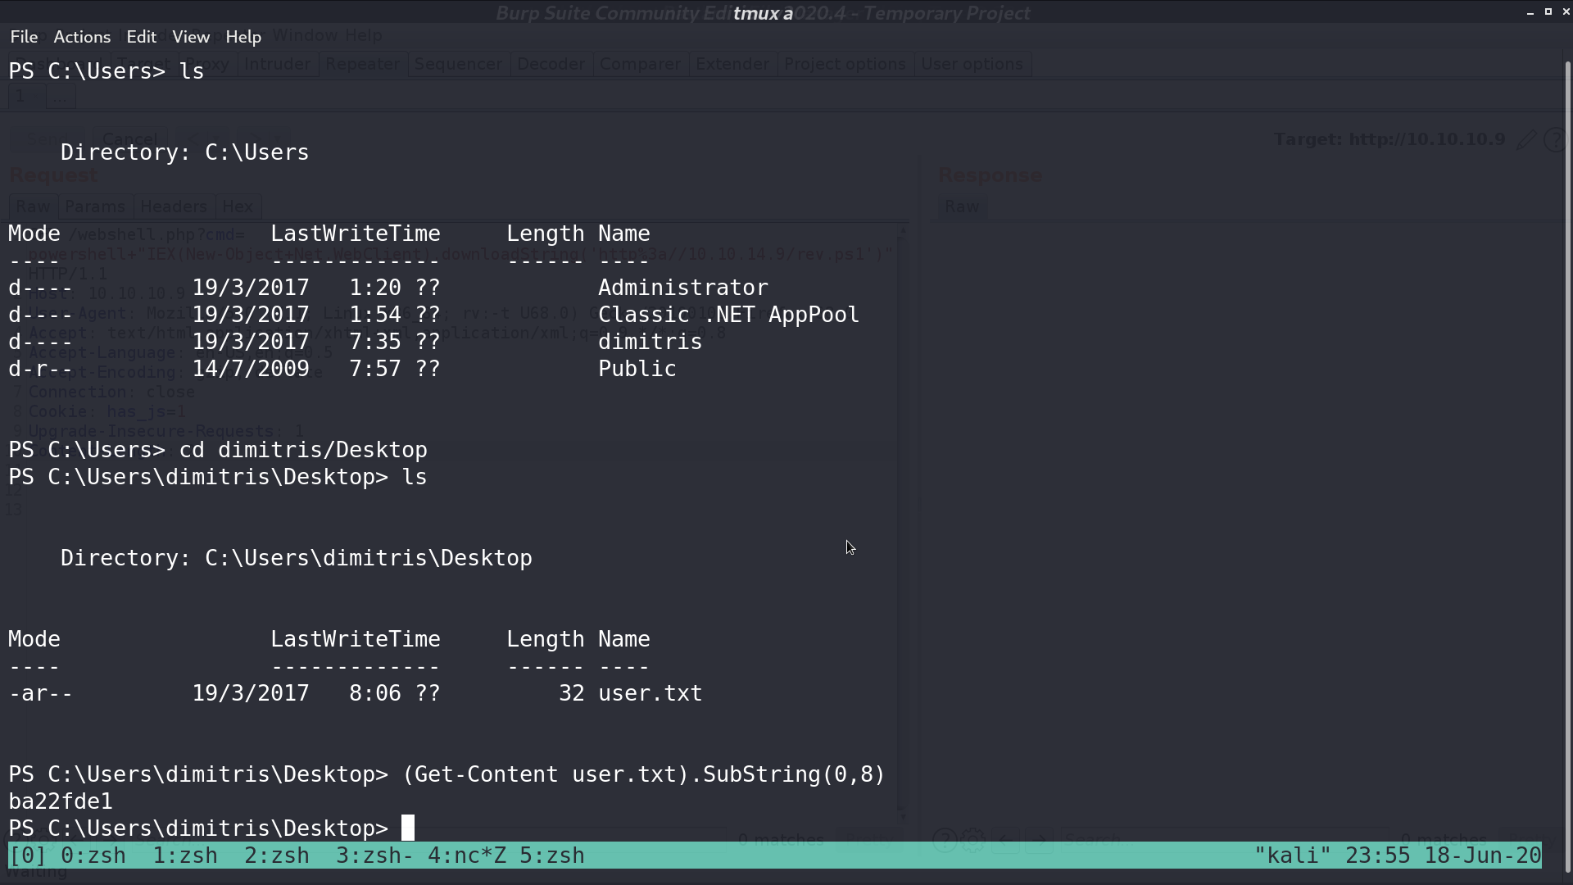Viewport: 1573px width, 885px height.
Task: Select the active 4:nc*Z tmux window
Action: click(467, 855)
